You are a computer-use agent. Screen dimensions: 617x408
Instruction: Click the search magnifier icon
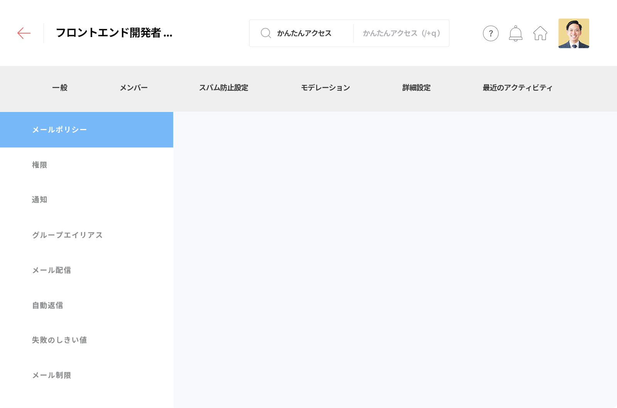pyautogui.click(x=266, y=33)
